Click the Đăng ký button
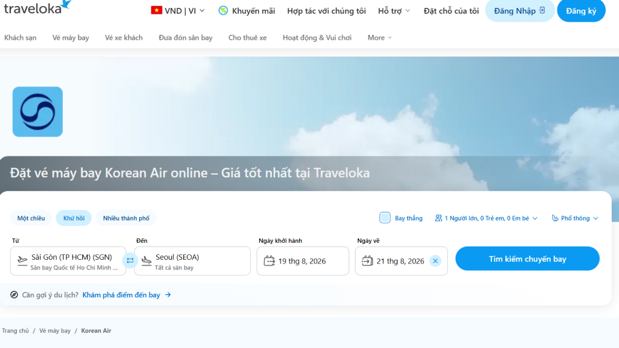619x348 pixels. coord(581,11)
